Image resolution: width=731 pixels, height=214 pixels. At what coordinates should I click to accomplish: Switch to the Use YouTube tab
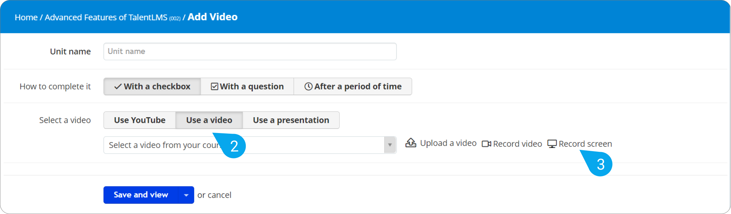(x=140, y=120)
